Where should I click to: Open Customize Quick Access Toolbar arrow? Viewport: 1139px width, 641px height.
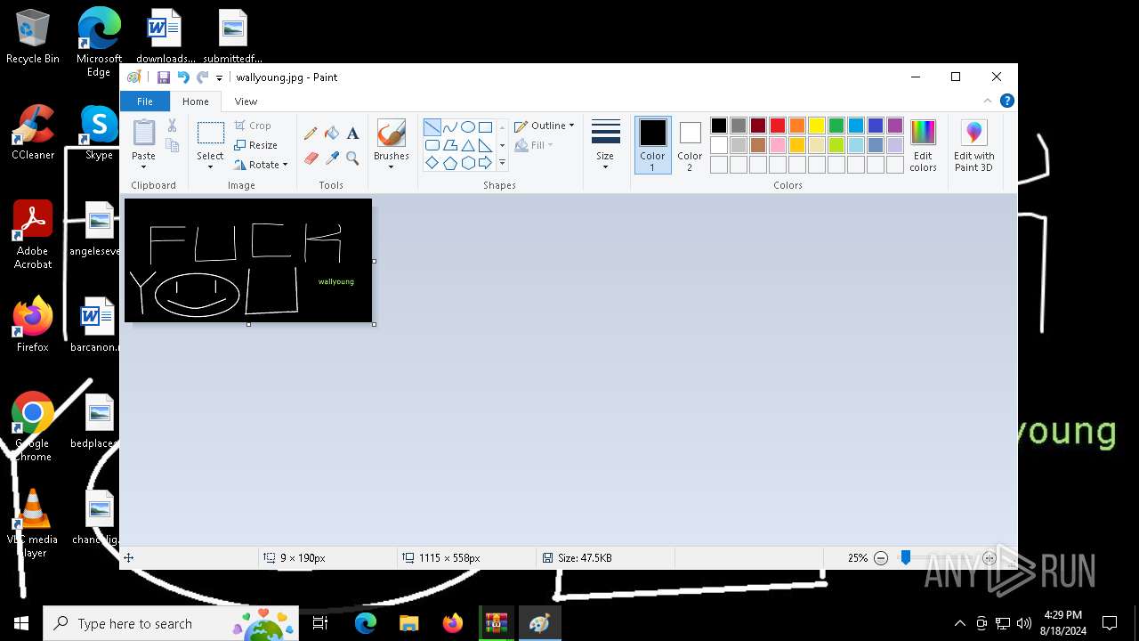pos(219,78)
